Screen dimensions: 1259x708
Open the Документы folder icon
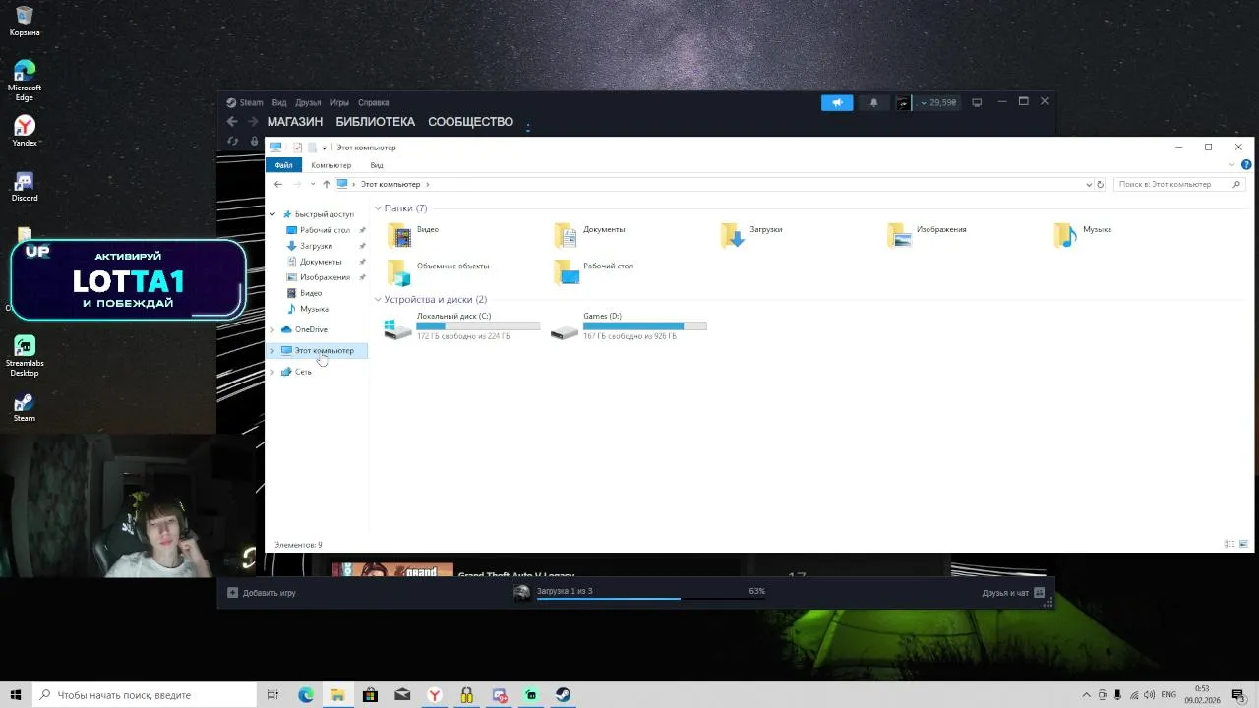(x=567, y=235)
